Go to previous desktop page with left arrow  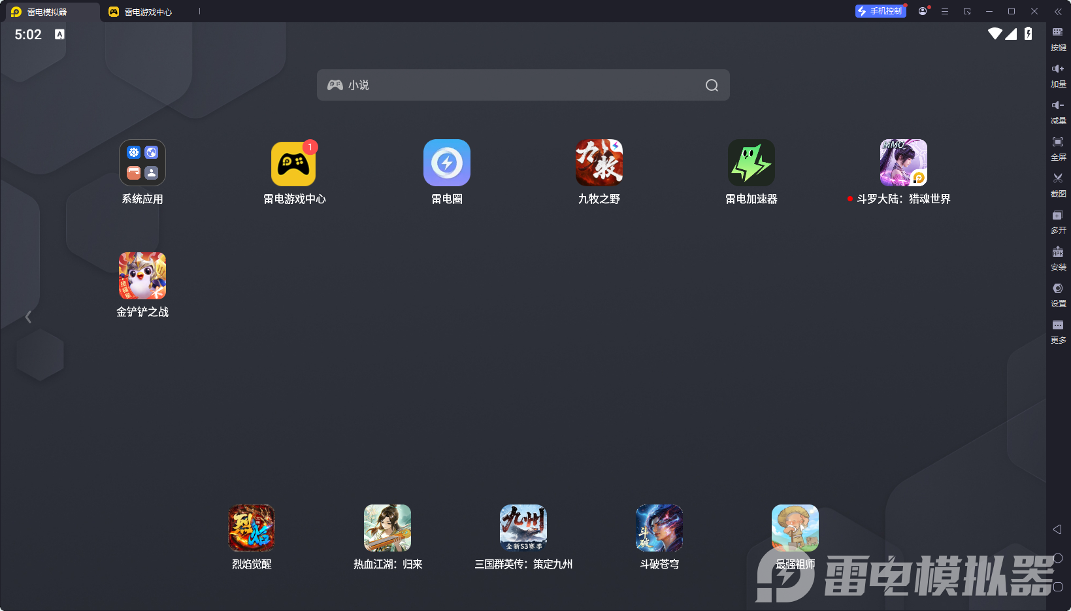pyautogui.click(x=28, y=317)
